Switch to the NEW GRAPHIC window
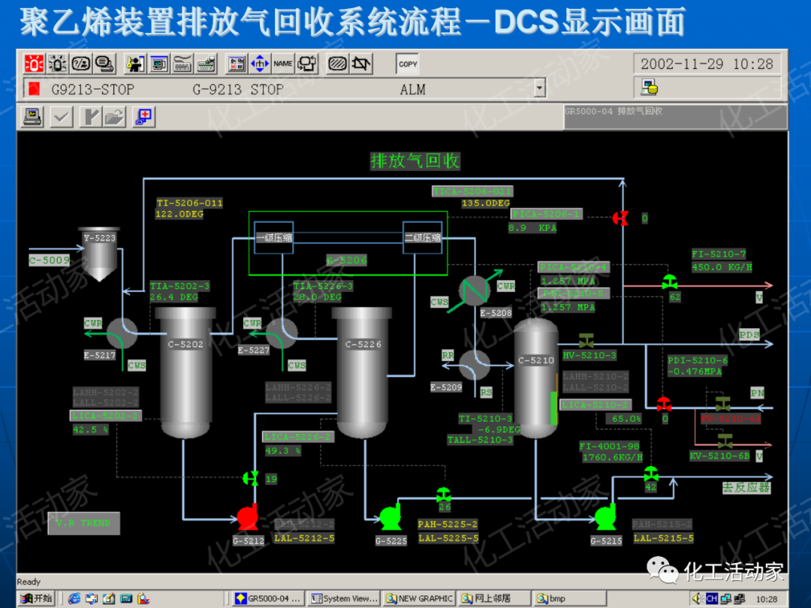 pyautogui.click(x=418, y=599)
